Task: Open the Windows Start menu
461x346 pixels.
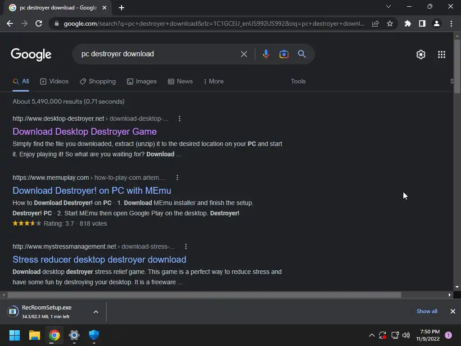Action: [14, 335]
